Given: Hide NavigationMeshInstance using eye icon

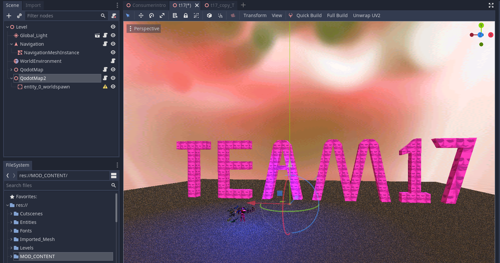Looking at the screenshot, I should click(113, 52).
